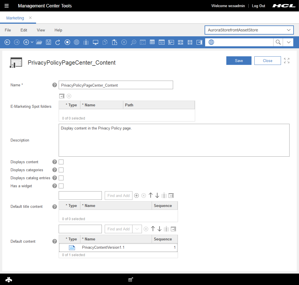
Task: Expand the search options dropdown arrow
Action: [x=288, y=42]
